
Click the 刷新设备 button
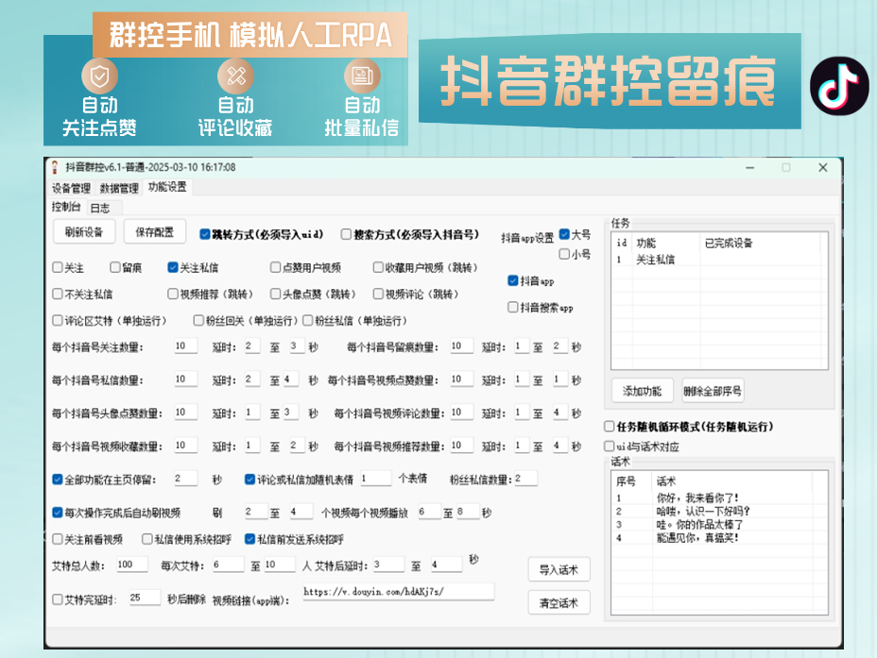[84, 232]
